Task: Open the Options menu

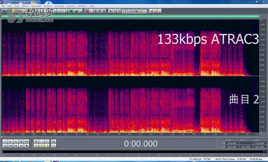Action: tap(71, 6)
